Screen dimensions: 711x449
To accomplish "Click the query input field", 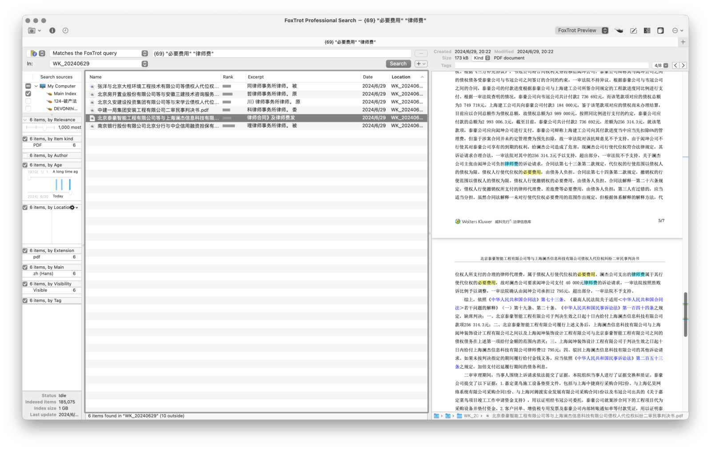I will pos(281,53).
